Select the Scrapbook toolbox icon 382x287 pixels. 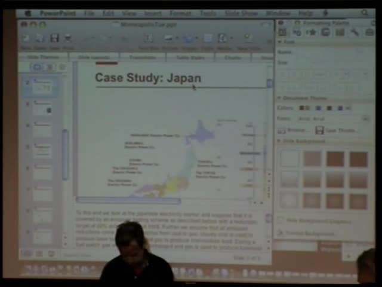tap(325, 32)
